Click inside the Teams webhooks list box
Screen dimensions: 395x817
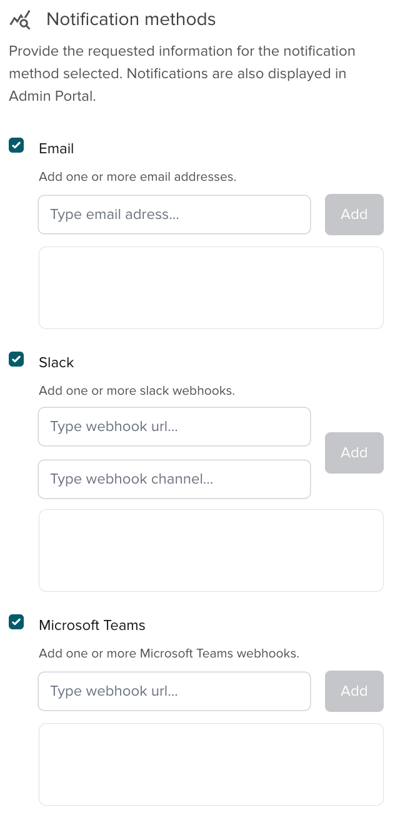(x=211, y=764)
